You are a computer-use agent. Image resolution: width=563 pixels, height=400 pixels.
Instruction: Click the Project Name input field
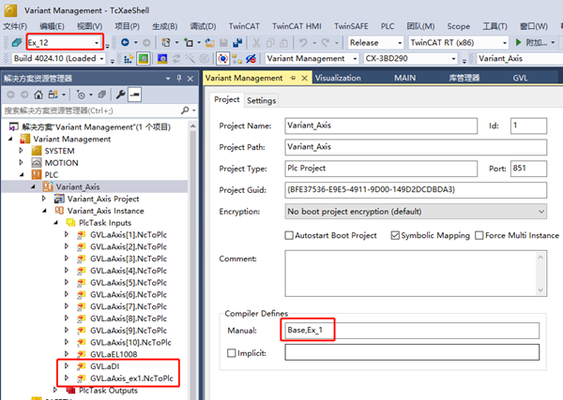(381, 126)
